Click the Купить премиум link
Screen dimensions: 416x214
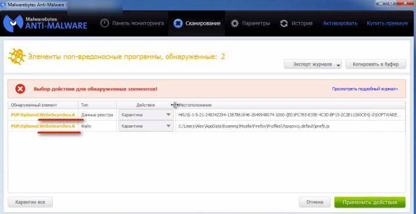click(x=387, y=23)
